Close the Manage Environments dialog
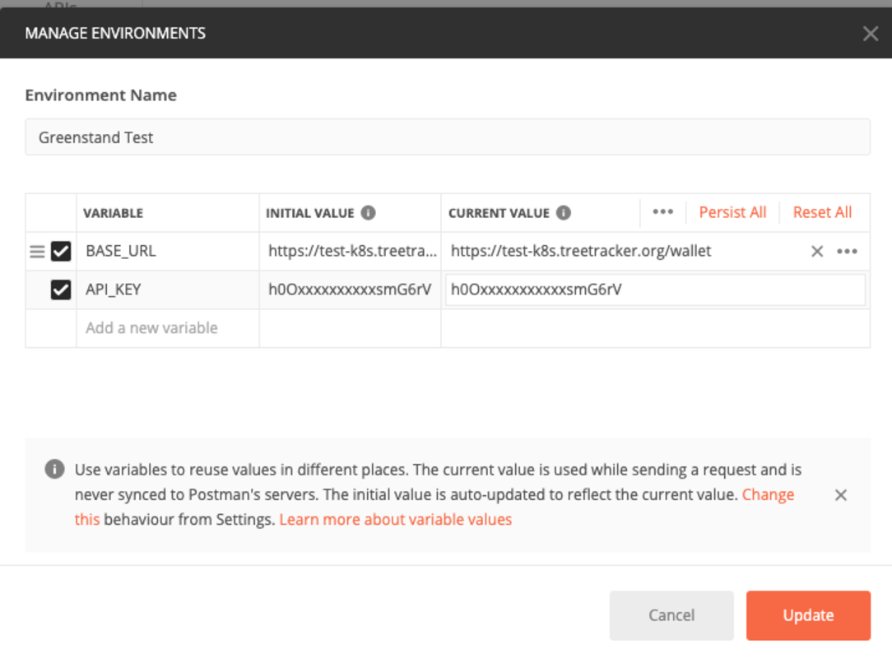This screenshot has width=892, height=658. [871, 34]
